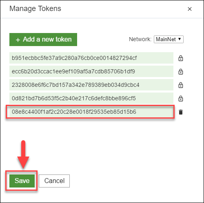Image resolution: width=204 pixels, height=203 pixels.
Task: Click the small arrow in Network selector
Action: click(x=180, y=39)
